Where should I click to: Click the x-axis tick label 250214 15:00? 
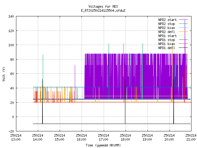click(x=59, y=138)
